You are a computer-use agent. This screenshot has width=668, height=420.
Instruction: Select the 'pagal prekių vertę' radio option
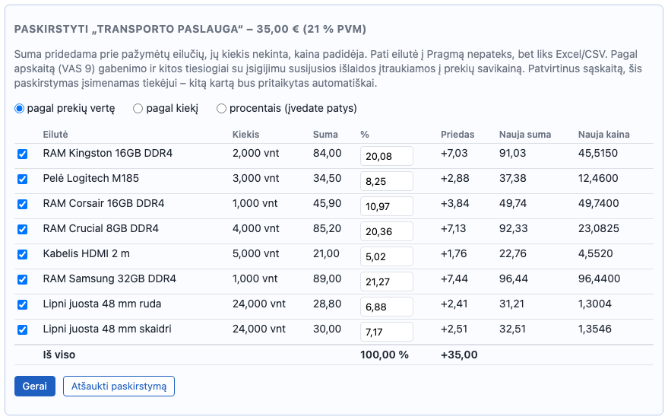coord(19,109)
